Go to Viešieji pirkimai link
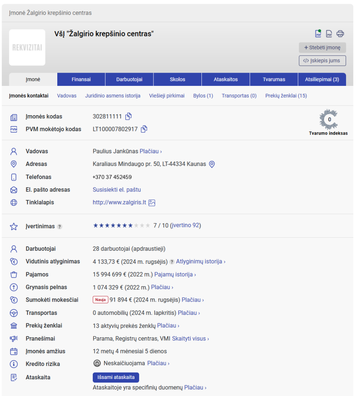The width and height of the screenshot is (358, 396). tap(167, 96)
